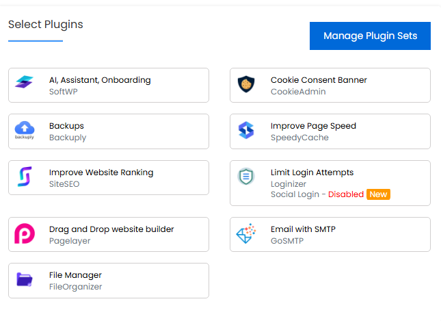Choose the Improve Website Ranking plugin title
This screenshot has width=441, height=321.
[x=101, y=172]
